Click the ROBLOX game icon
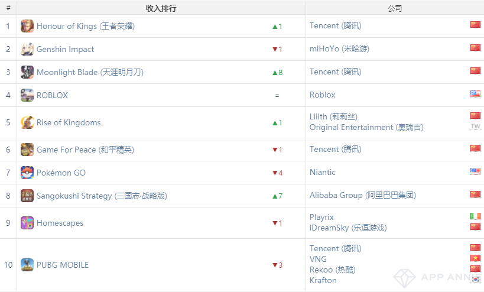Image resolution: width=484 pixels, height=292 pixels. (27, 95)
